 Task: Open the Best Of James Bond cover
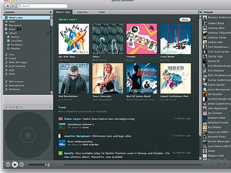pos(142,78)
